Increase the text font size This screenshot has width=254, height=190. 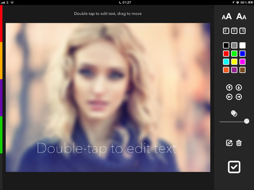[226, 16]
